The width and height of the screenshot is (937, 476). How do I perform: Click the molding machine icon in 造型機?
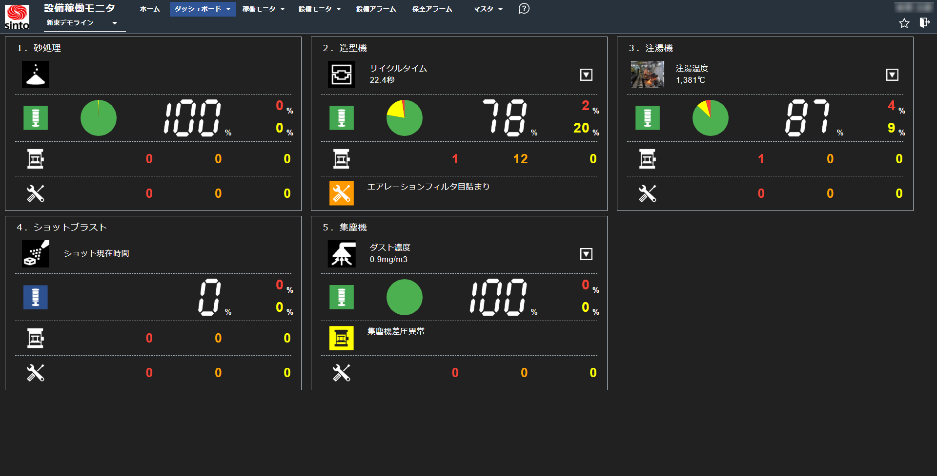(x=342, y=75)
